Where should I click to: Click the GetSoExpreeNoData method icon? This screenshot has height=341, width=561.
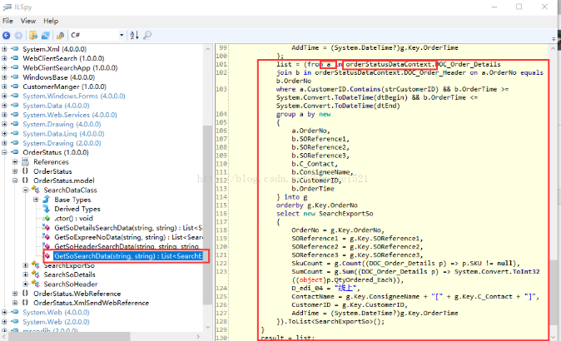(46, 237)
